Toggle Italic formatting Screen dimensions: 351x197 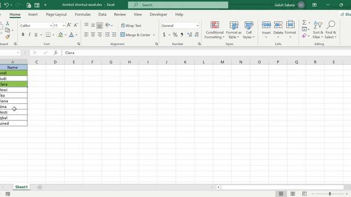pyautogui.click(x=29, y=34)
